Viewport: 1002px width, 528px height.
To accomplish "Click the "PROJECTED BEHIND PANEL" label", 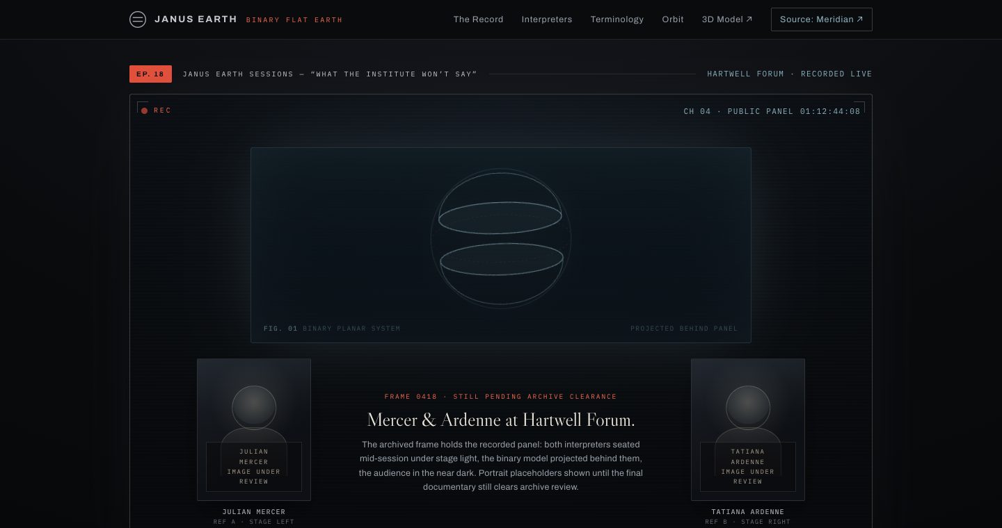I will click(x=684, y=329).
